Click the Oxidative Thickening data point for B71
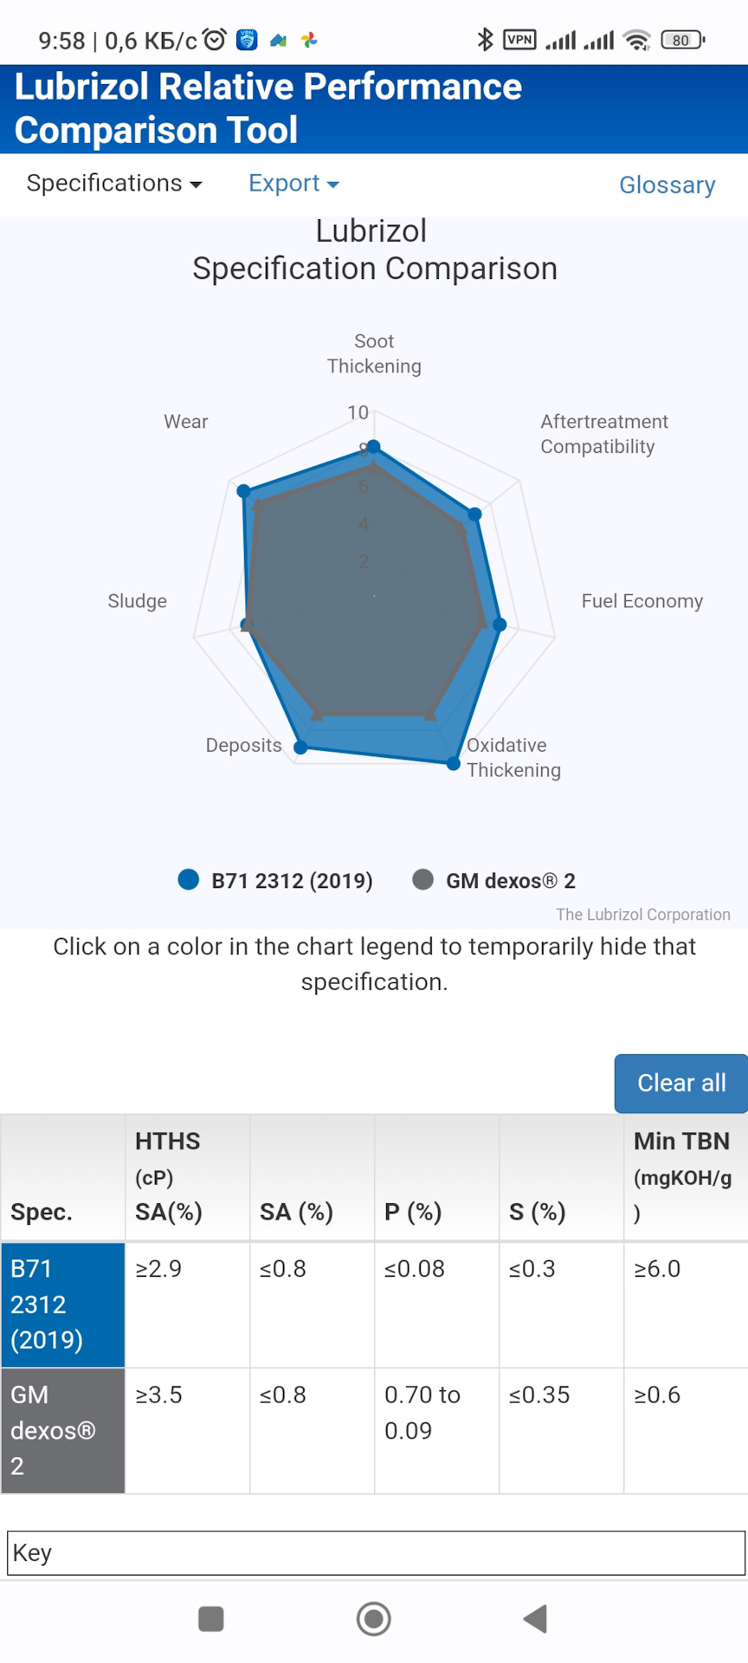Screen dimensions: 748x1663 pos(454,763)
